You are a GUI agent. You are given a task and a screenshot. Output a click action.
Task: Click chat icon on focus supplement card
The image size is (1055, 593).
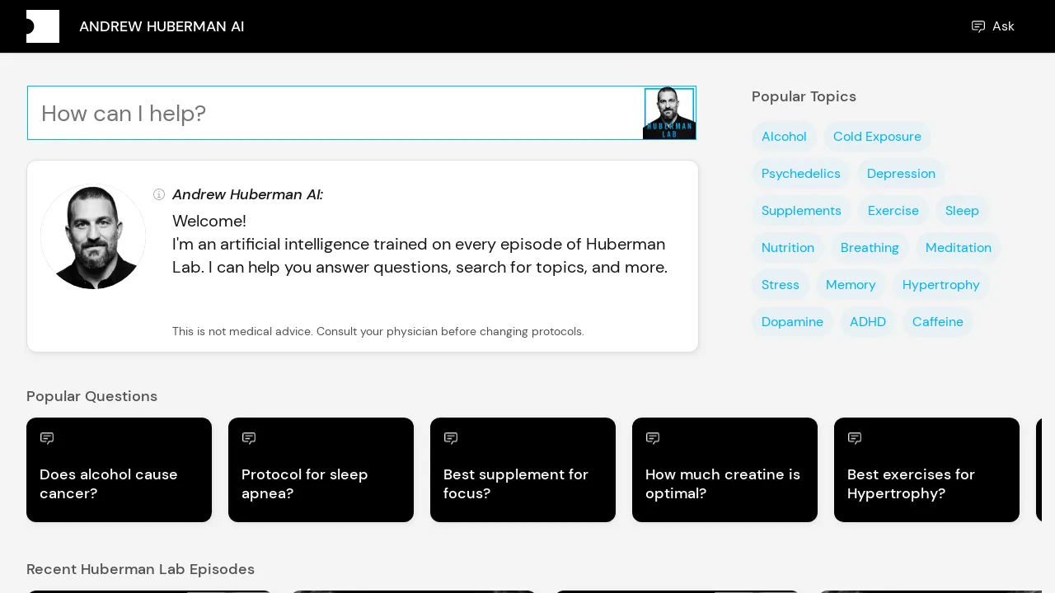[451, 438]
